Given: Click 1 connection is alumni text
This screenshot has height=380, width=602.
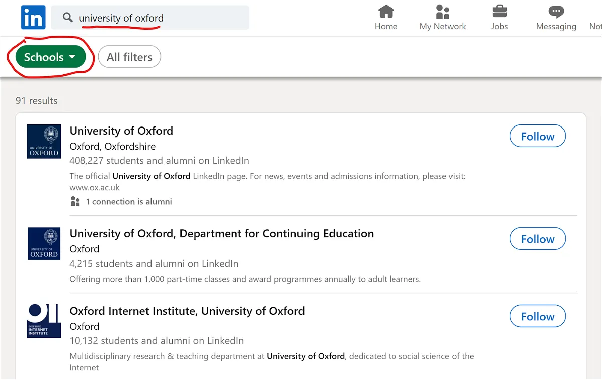Looking at the screenshot, I should [129, 201].
